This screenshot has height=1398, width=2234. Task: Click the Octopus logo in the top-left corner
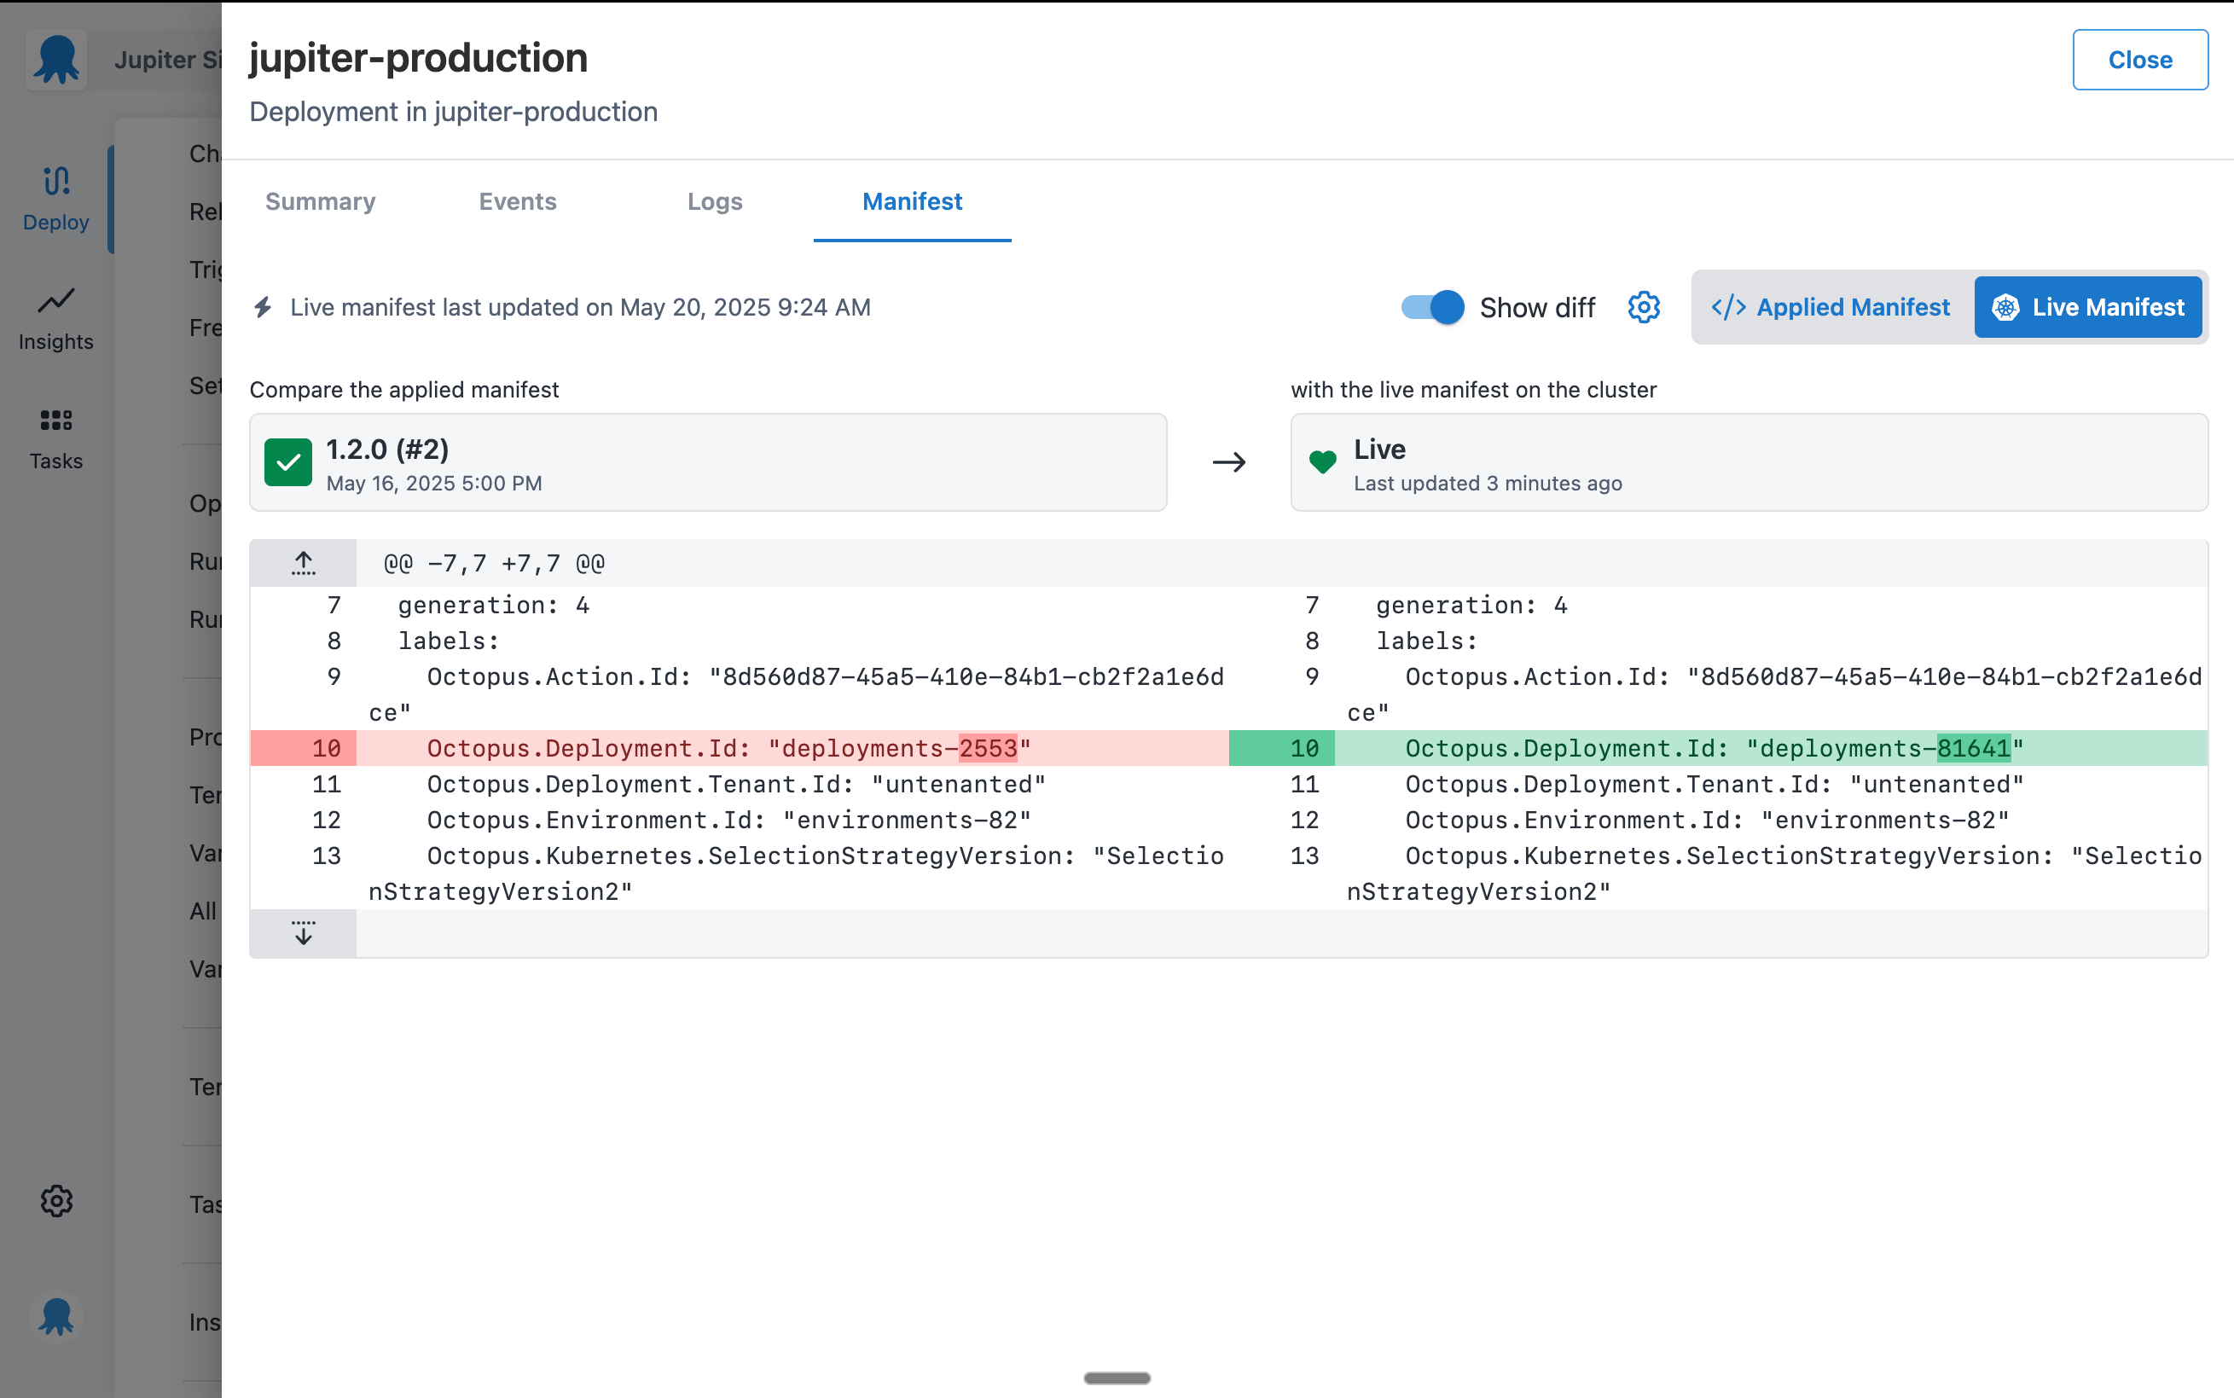(55, 59)
